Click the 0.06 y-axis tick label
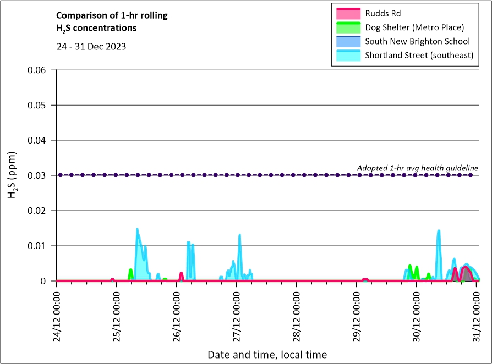The image size is (492, 364). click(x=40, y=70)
